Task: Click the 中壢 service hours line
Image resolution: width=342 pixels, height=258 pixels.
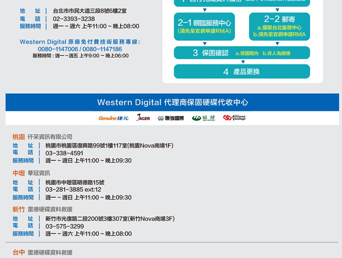Action: coord(88,197)
